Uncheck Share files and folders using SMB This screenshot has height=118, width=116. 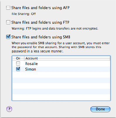(x=8, y=37)
